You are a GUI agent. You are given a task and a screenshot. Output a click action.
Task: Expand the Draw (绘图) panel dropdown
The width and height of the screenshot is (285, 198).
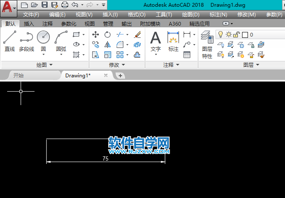coord(45,65)
